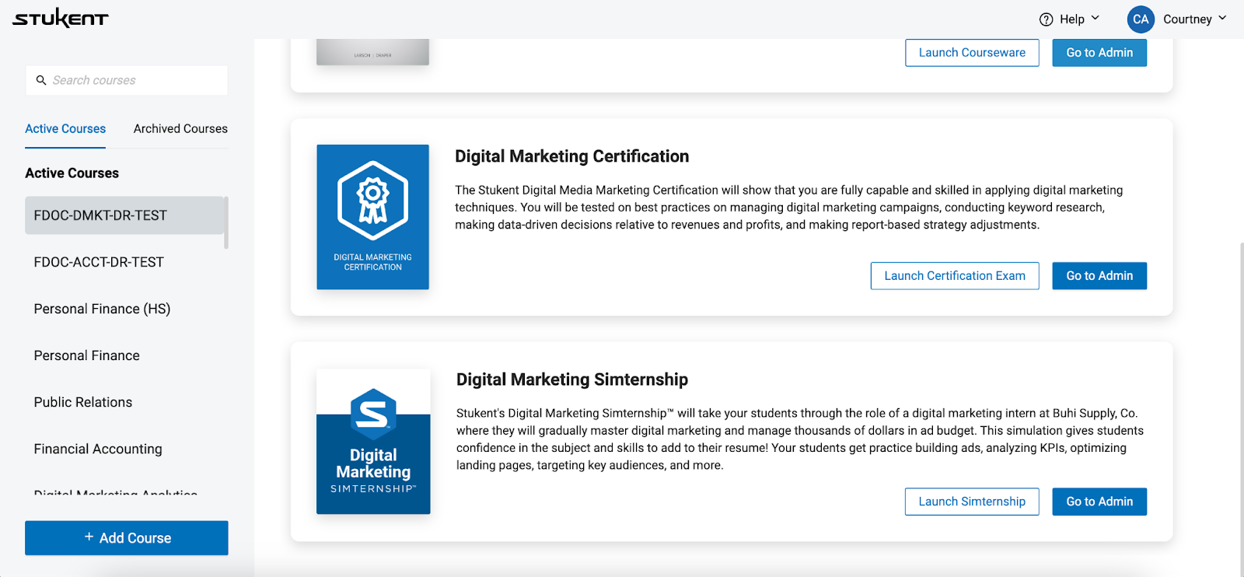Viewport: 1244px width, 577px height.
Task: Click the Add Course button
Action: tap(127, 538)
